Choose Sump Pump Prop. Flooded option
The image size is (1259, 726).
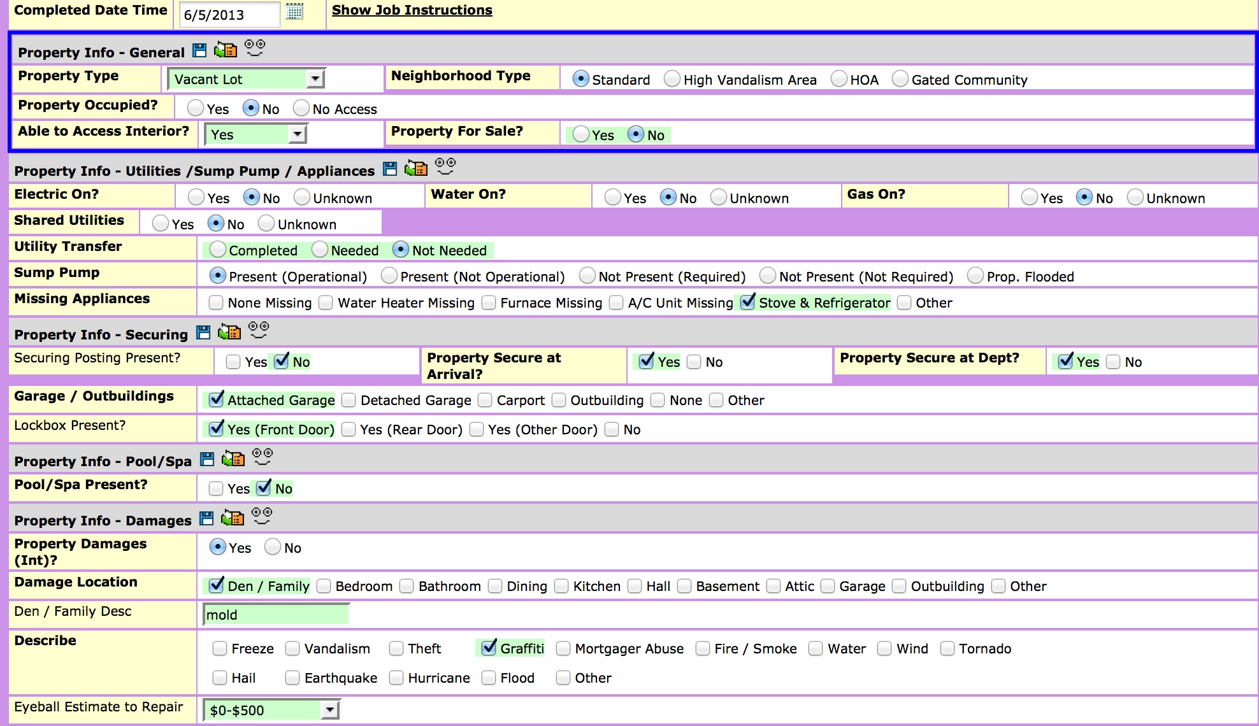click(x=975, y=276)
